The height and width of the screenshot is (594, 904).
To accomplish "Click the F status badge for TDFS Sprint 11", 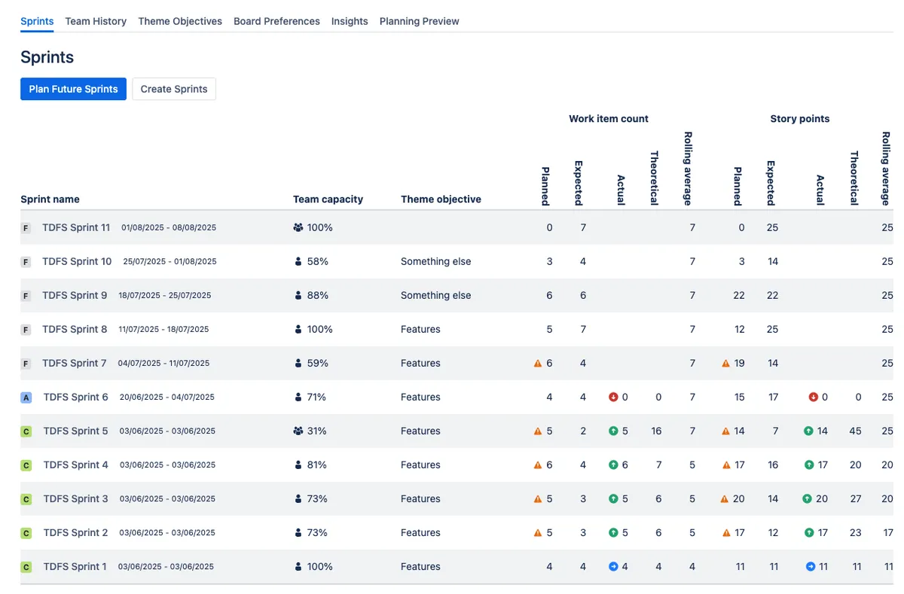I will click(x=26, y=228).
